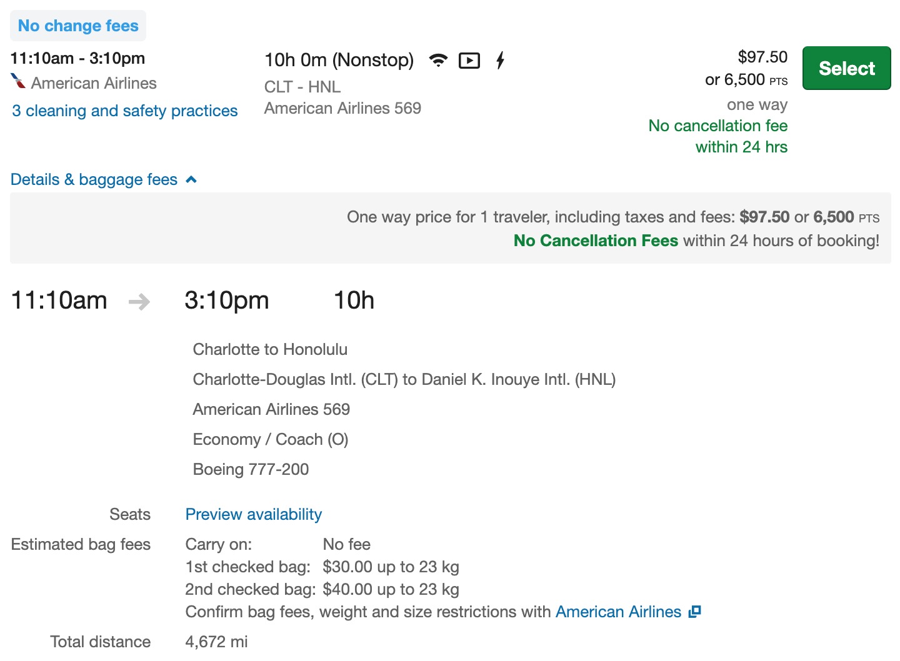
Task: Click the No change fees badge
Action: [x=78, y=26]
